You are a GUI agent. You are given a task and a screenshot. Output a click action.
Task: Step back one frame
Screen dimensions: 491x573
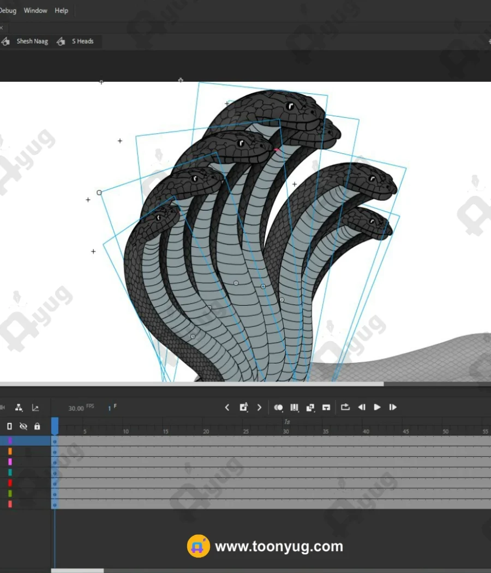click(361, 407)
